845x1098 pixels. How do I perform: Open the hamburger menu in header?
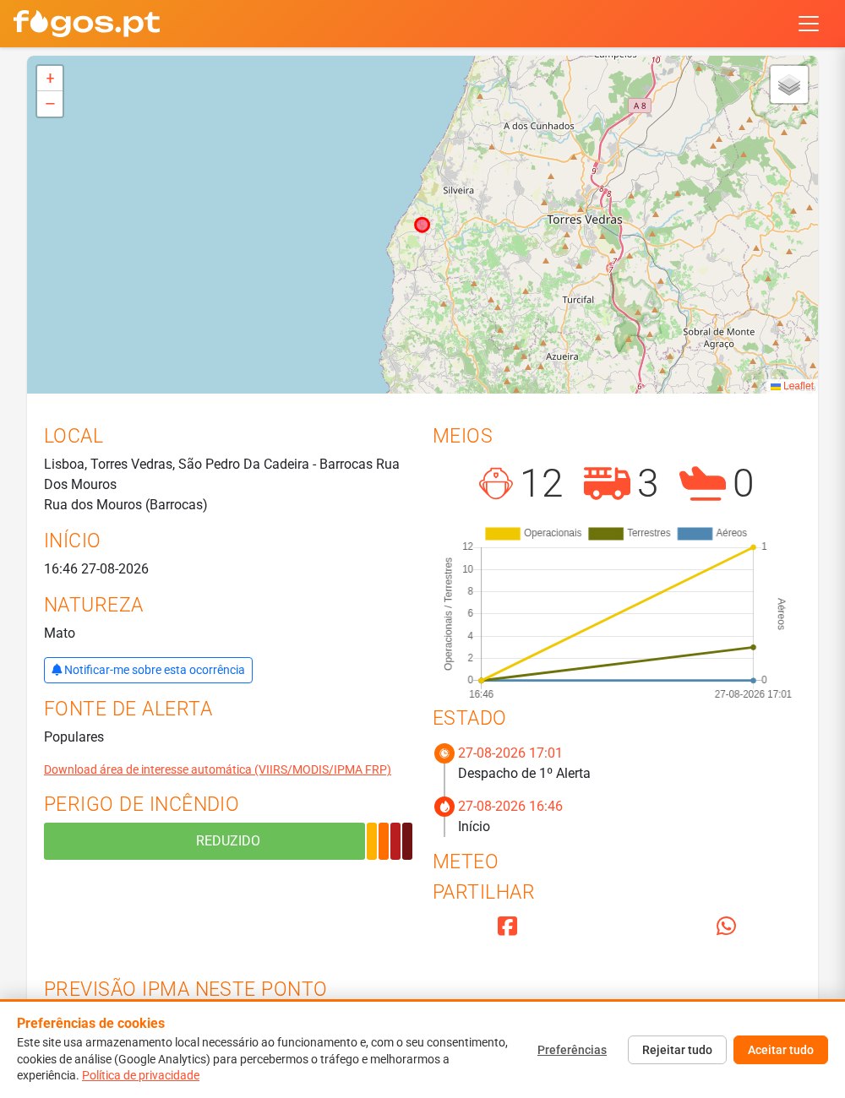pyautogui.click(x=809, y=24)
